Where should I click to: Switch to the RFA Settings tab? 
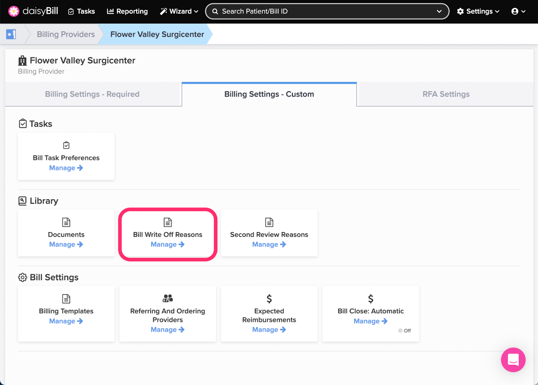(446, 94)
